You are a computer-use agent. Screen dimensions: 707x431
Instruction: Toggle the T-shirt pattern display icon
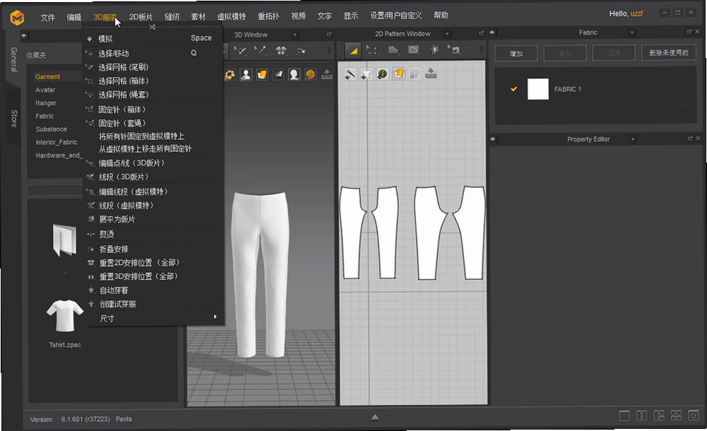(x=366, y=74)
